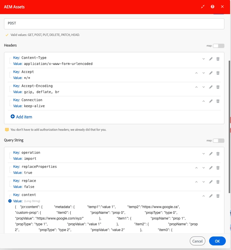The image size is (231, 250).
Task: Move the content item up
Action: pos(204,196)
